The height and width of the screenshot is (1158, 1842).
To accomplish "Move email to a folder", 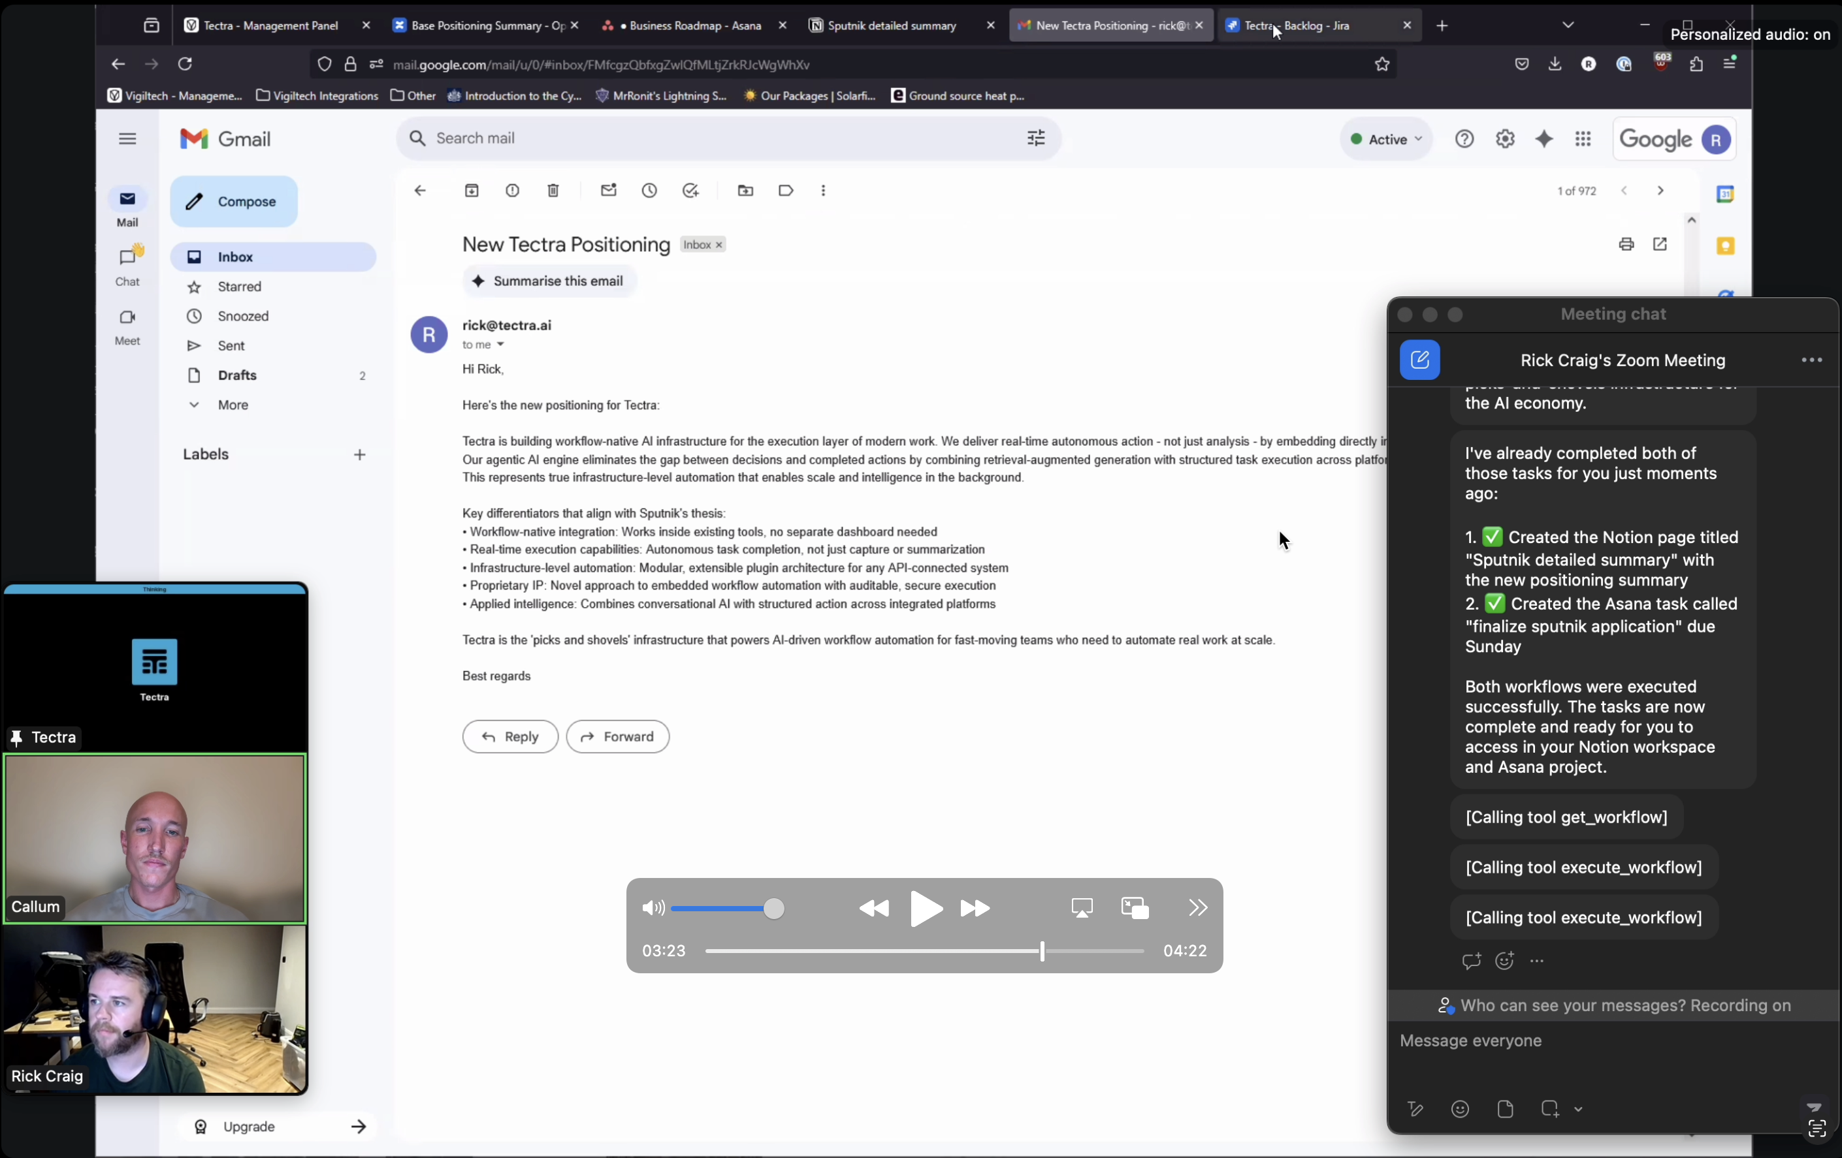I will click(746, 191).
